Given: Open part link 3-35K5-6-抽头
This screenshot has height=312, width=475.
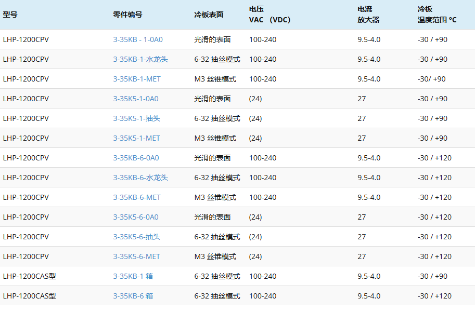Looking at the screenshot, I should click(x=137, y=237).
